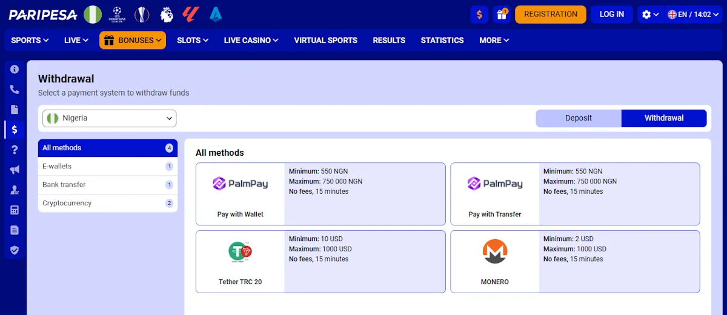Open the calculator icon in sidebar
This screenshot has height=315, width=727.
(x=15, y=210)
